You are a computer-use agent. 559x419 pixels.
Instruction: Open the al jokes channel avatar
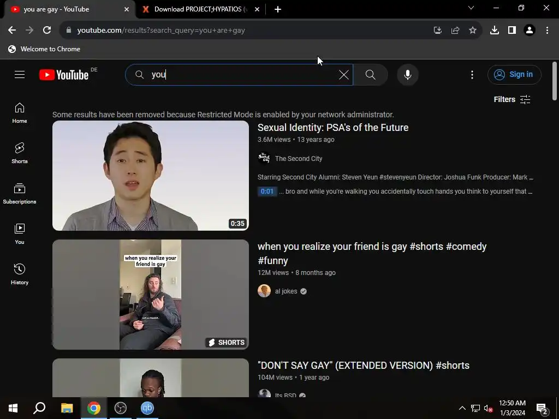pos(264,291)
